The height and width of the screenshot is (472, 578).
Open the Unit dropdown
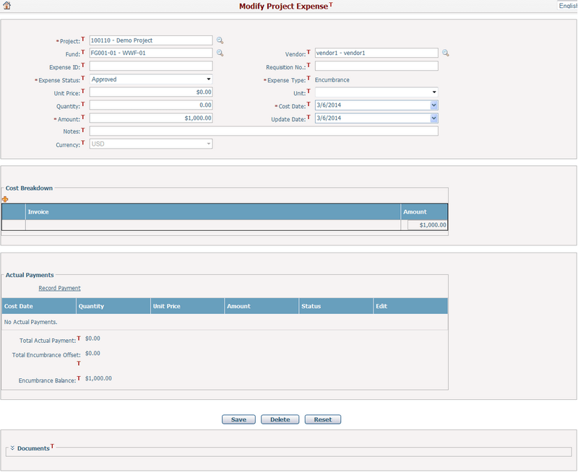[x=435, y=92]
